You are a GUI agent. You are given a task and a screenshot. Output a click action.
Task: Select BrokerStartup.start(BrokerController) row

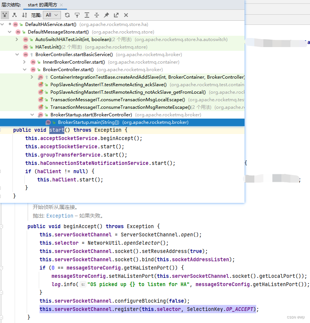click(x=122, y=115)
